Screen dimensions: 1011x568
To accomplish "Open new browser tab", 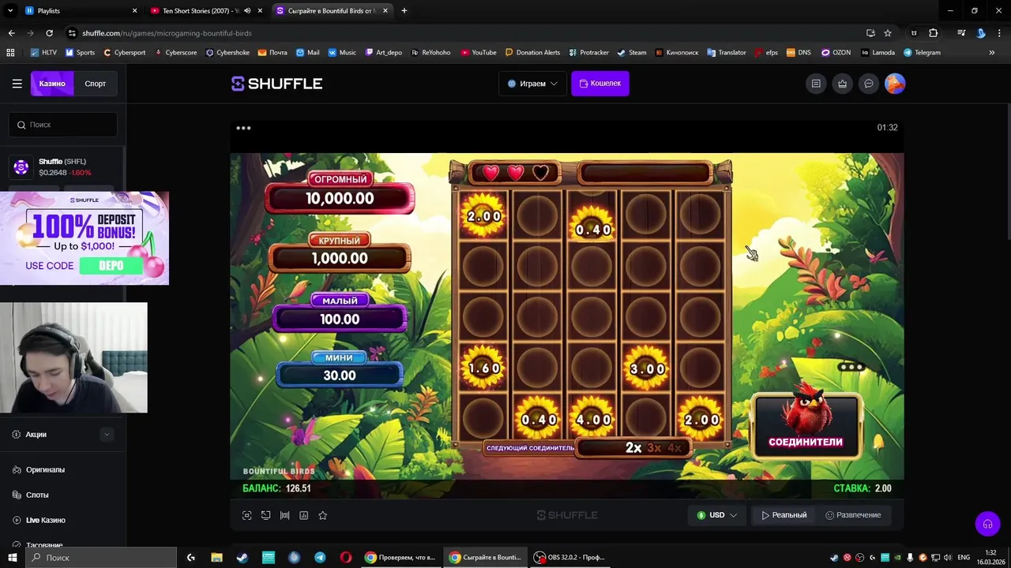I will [x=404, y=11].
